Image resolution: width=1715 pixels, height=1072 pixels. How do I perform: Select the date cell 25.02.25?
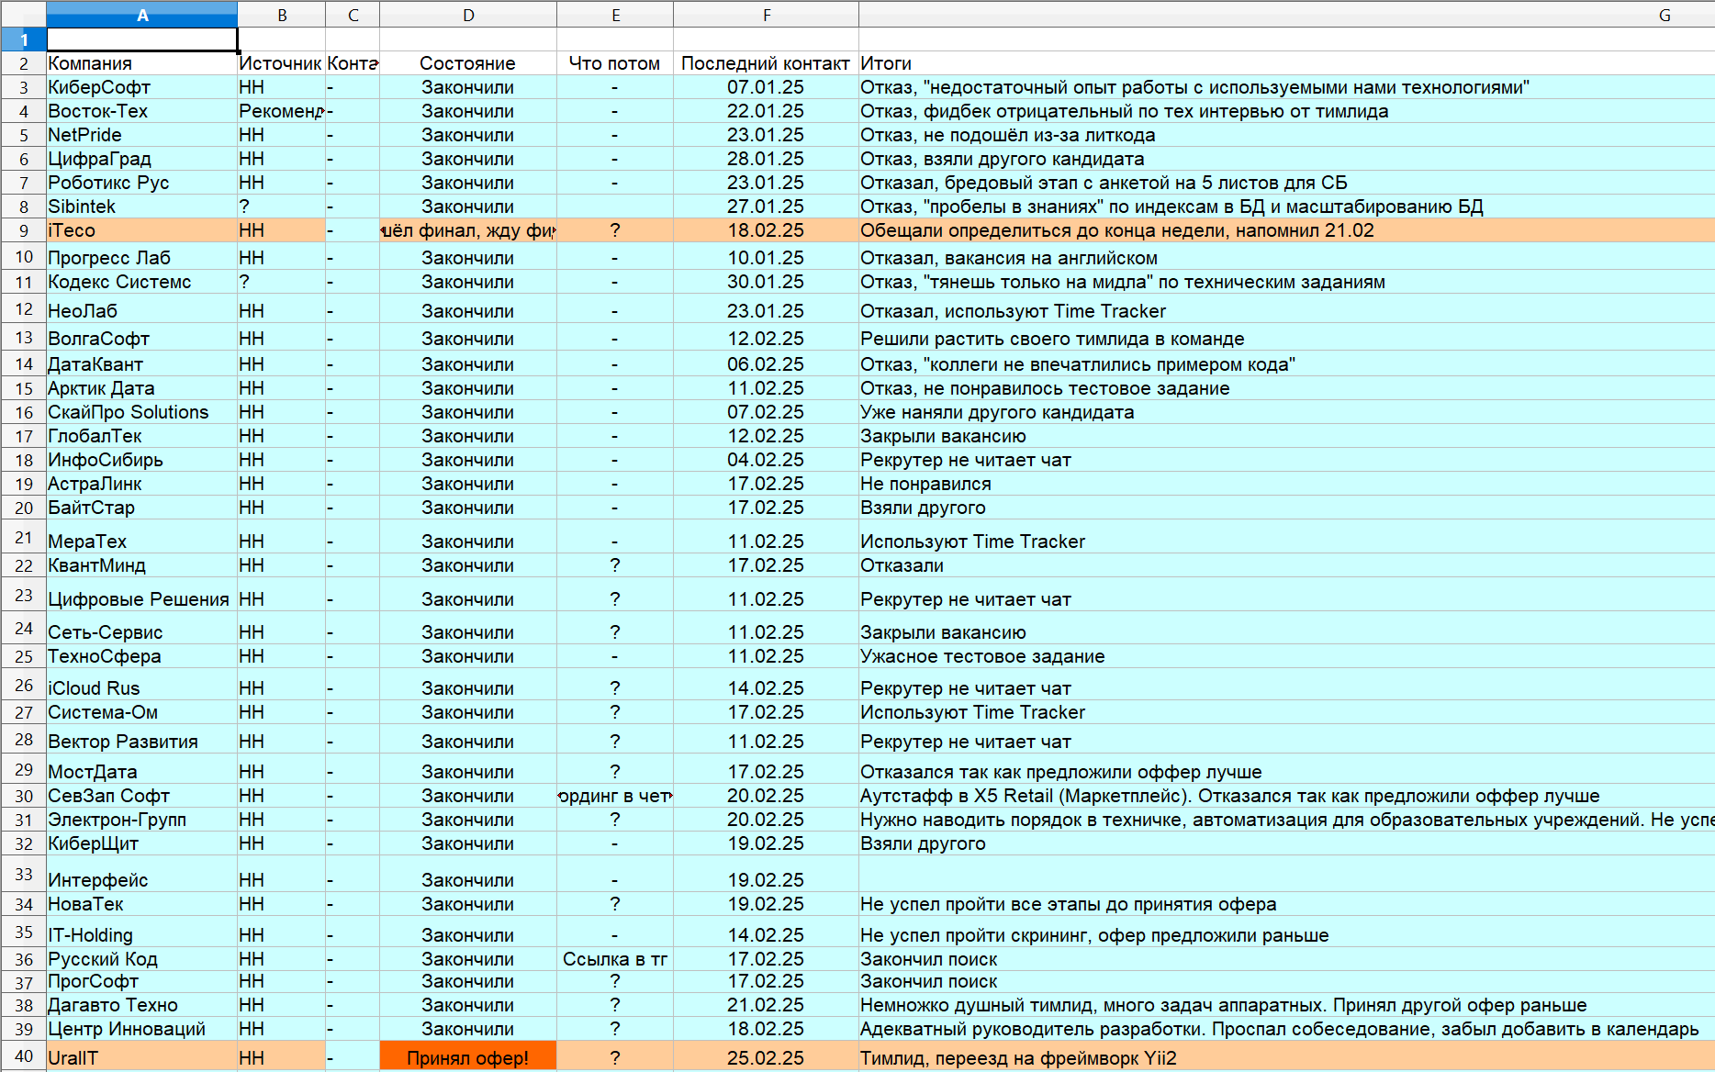click(766, 1057)
